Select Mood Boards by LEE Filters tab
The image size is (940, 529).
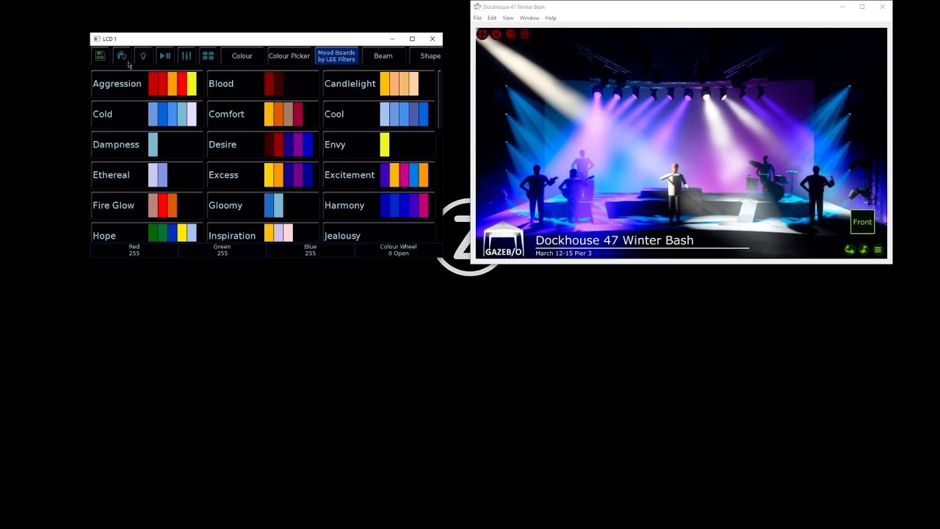336,56
